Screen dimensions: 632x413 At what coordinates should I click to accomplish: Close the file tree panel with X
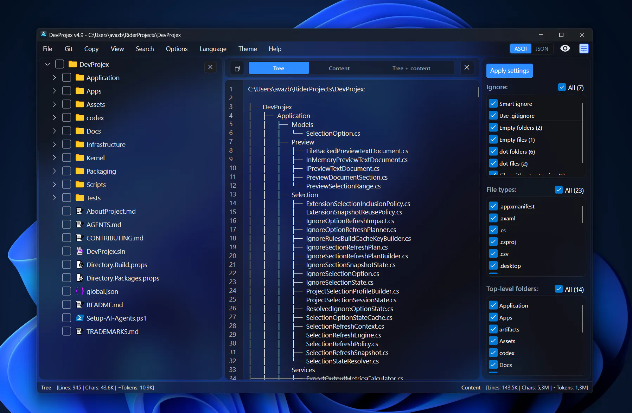210,67
